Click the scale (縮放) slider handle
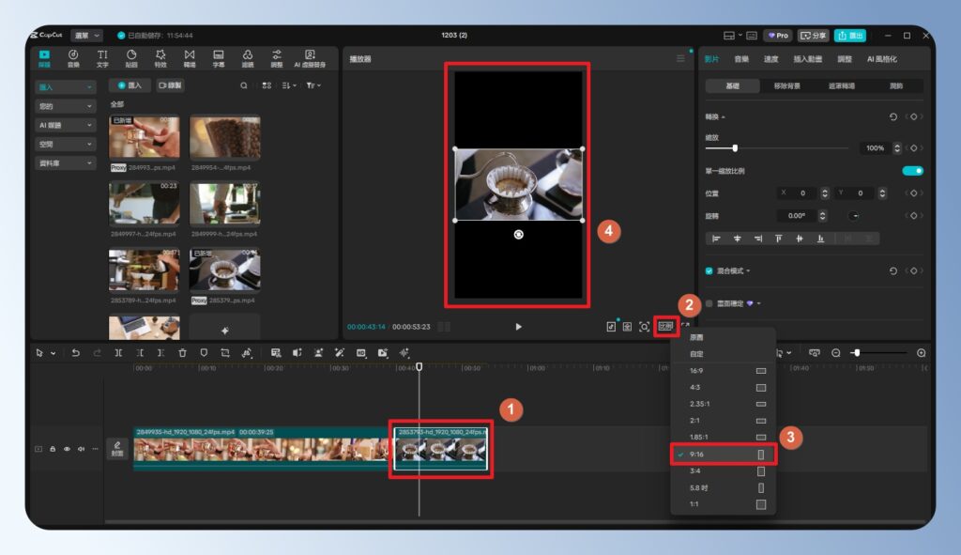The height and width of the screenshot is (555, 961). coord(735,147)
